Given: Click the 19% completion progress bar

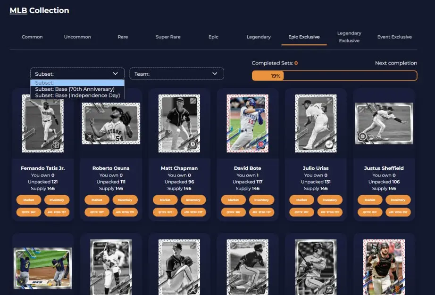Looking at the screenshot, I should [335, 76].
